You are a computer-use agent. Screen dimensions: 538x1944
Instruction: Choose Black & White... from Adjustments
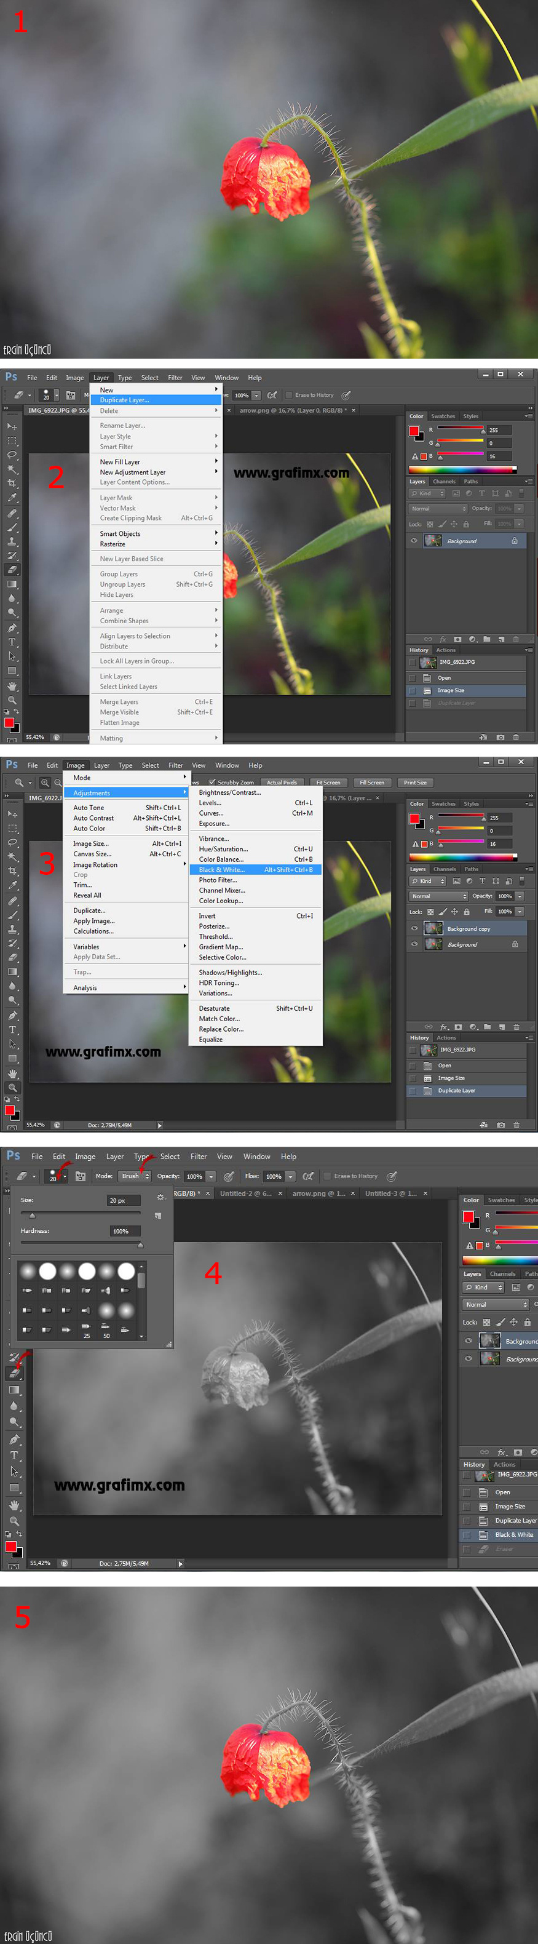click(256, 869)
